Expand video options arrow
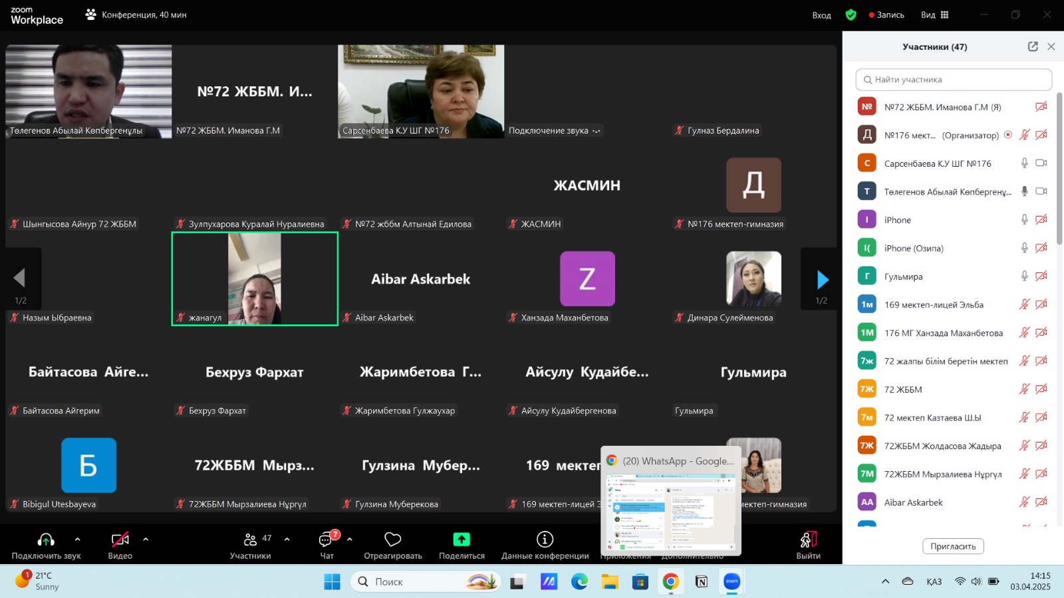1064x598 pixels. coord(146,540)
